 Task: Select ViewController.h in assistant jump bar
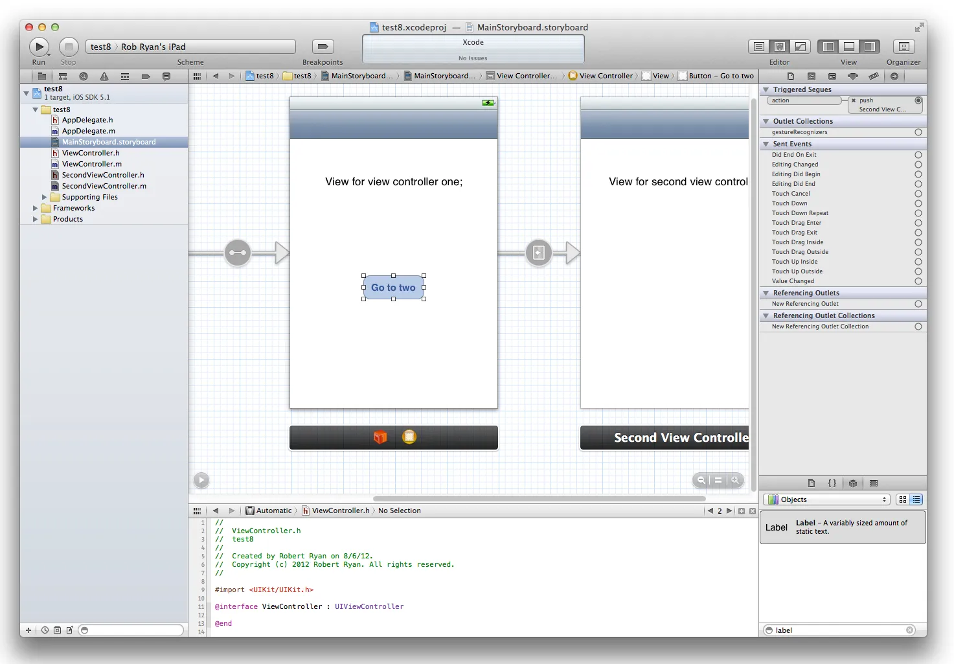click(335, 510)
